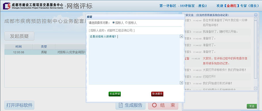Viewport: 262px width, 111px height.
Task: Send chat message with 发送 button
Action: pos(252,106)
